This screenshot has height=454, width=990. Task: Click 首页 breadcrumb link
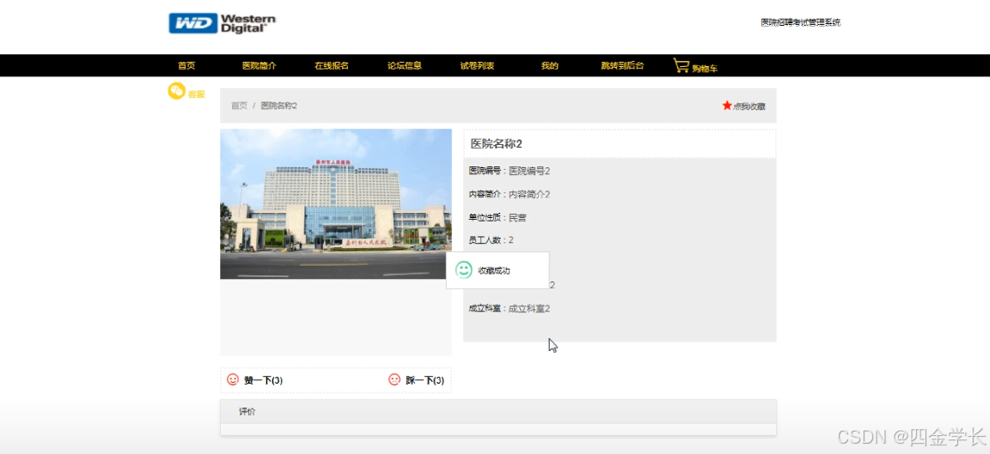[x=239, y=106]
